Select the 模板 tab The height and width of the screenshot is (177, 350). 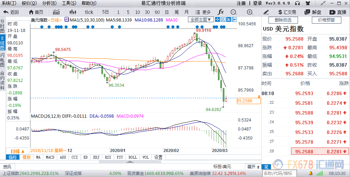(x=27, y=157)
